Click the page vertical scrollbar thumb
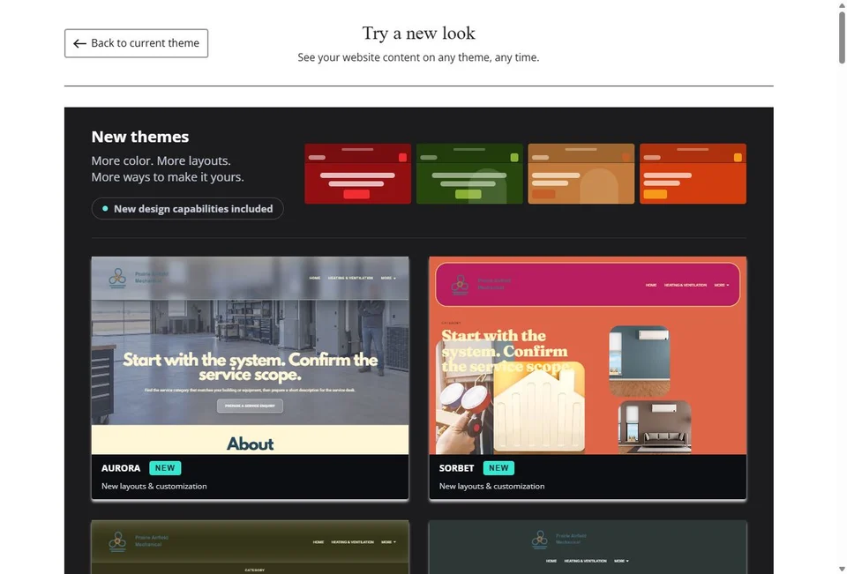The width and height of the screenshot is (847, 574). [842, 38]
